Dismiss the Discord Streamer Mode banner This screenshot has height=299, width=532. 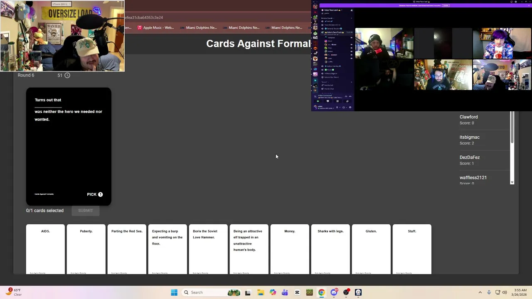coord(529,5)
